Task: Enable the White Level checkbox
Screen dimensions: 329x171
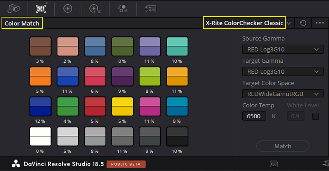Action: [x=315, y=116]
